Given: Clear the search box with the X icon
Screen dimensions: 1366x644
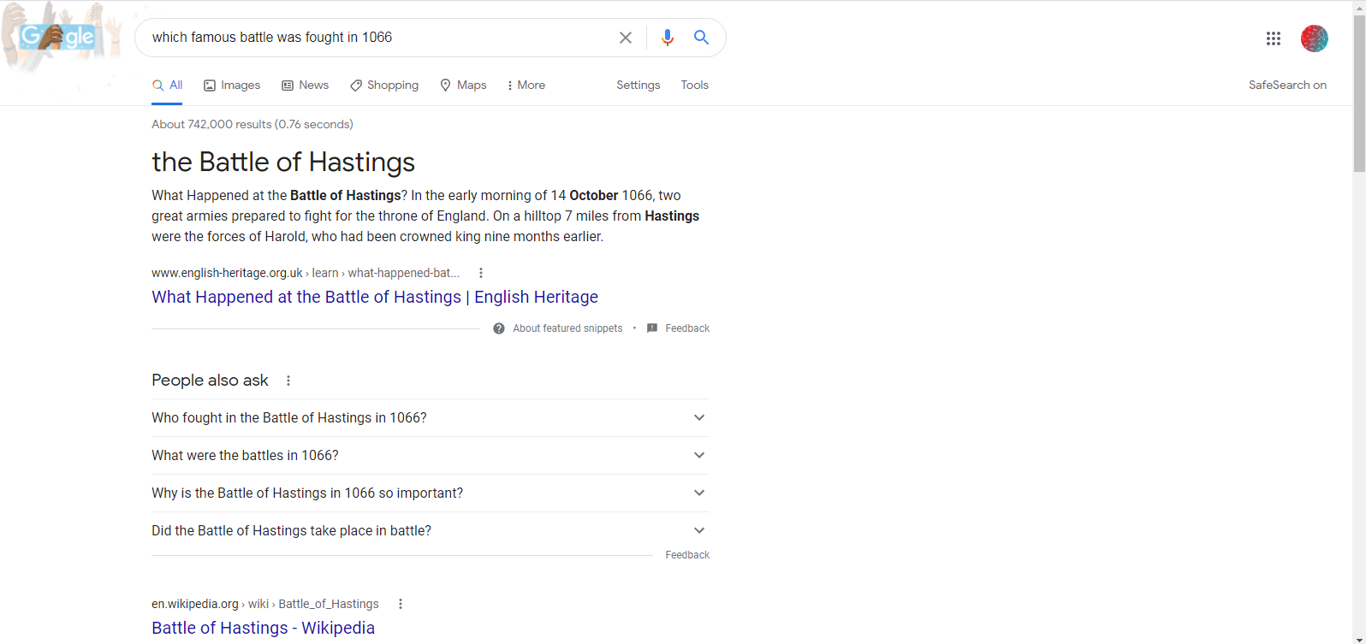Looking at the screenshot, I should (x=626, y=38).
